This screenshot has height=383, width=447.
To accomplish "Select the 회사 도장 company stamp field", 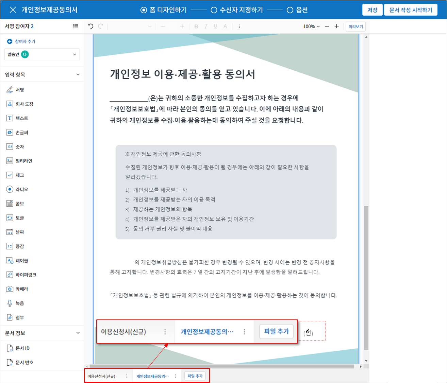I will pyautogui.click(x=20, y=104).
